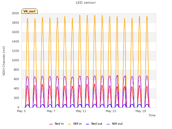Image resolution: width=172 pixels, height=129 pixels.
Task: Click the 1400 y-axis tick label
Action: click(x=16, y=42)
